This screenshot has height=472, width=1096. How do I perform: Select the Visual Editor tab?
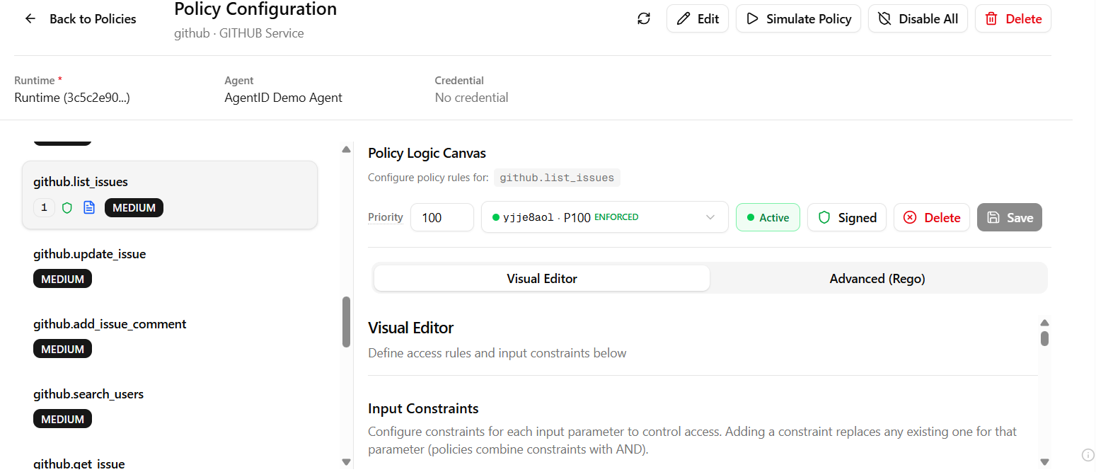click(x=541, y=279)
